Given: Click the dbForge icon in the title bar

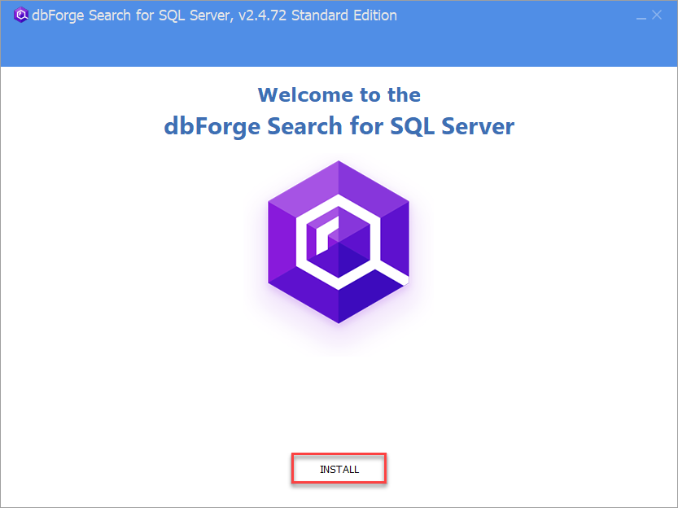Looking at the screenshot, I should pyautogui.click(x=21, y=15).
